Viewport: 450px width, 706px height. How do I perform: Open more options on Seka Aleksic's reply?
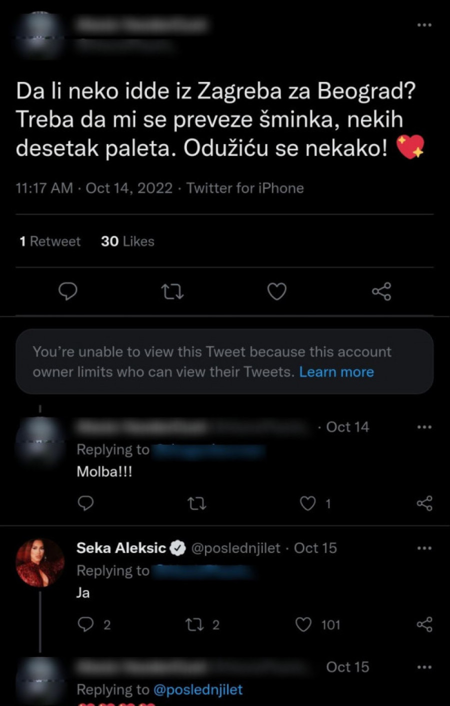[424, 548]
